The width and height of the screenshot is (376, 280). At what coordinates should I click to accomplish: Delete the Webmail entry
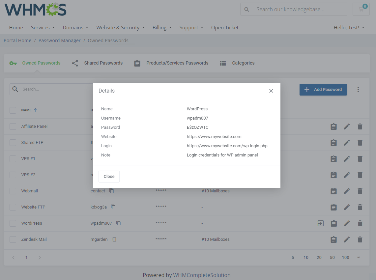[360, 191]
